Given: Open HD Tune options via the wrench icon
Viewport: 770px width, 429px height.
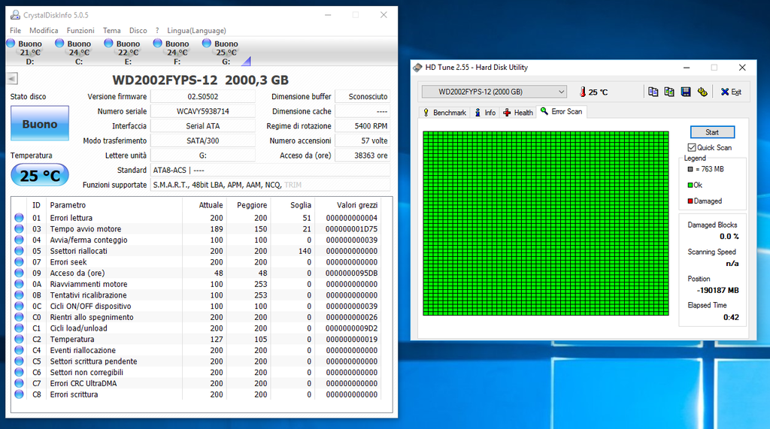Looking at the screenshot, I should click(702, 92).
